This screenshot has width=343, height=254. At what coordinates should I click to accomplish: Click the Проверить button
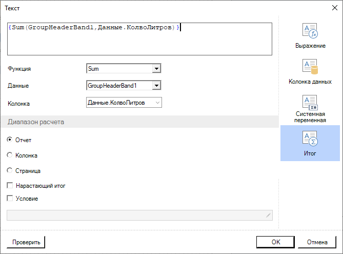26,242
